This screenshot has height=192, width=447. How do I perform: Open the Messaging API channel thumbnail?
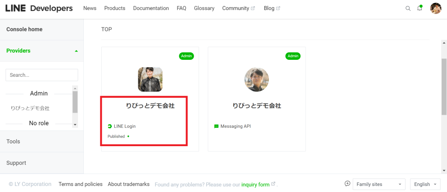257,79
